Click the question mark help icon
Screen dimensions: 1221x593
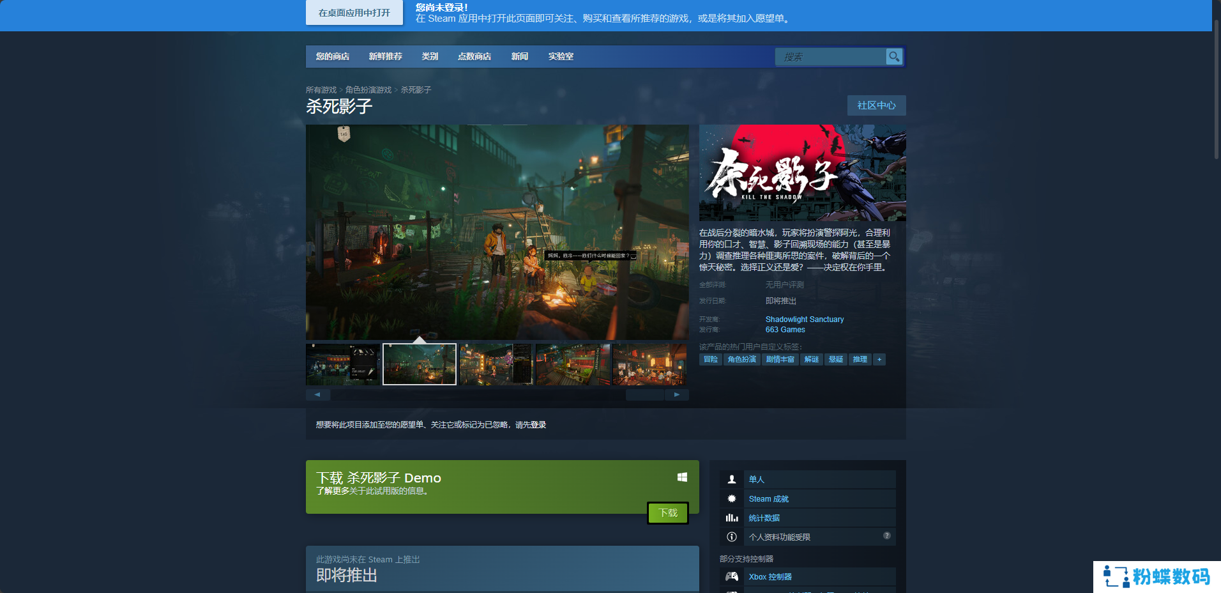[887, 535]
